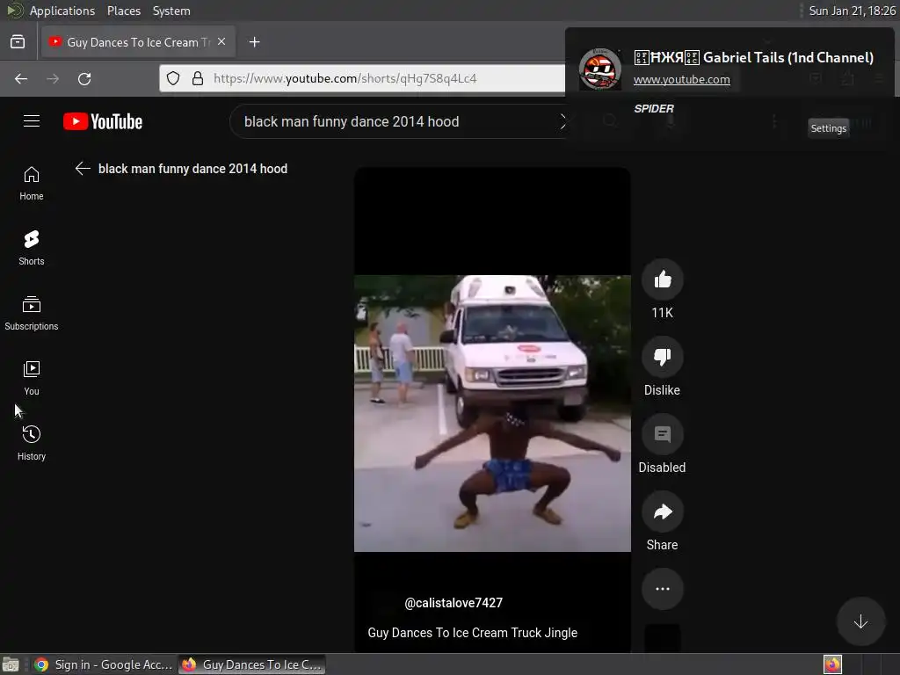Click the Settings button in notification

[x=828, y=128]
